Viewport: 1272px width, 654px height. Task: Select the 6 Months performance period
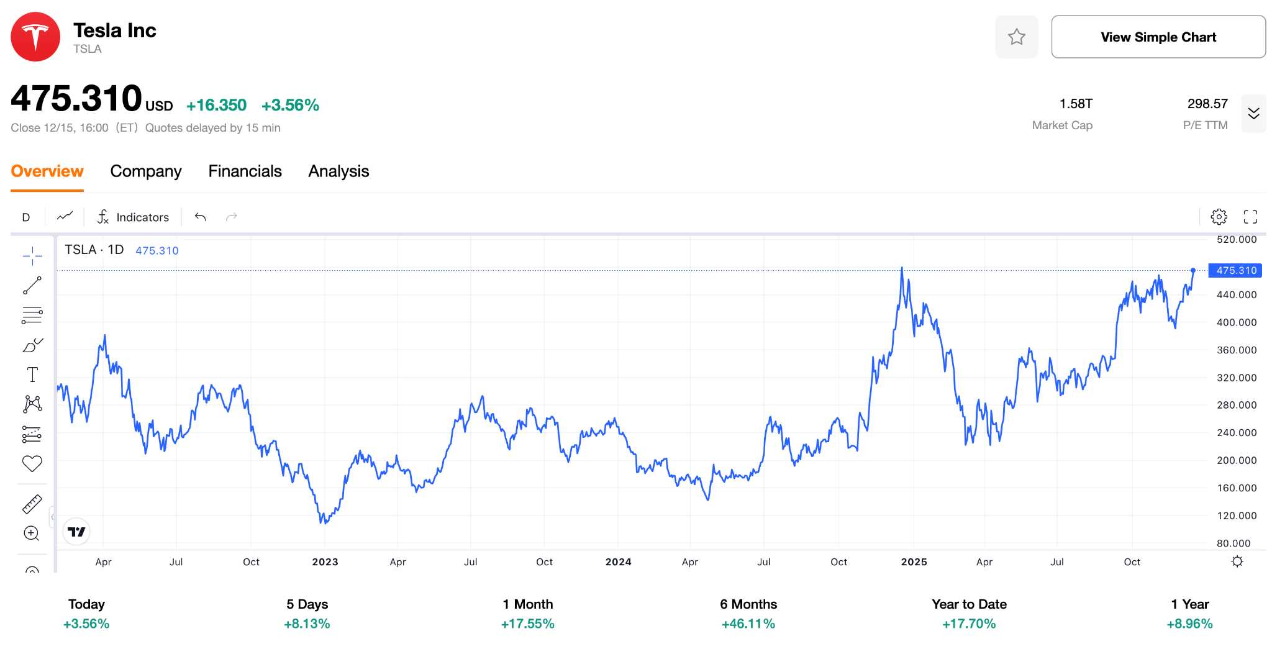tap(748, 614)
